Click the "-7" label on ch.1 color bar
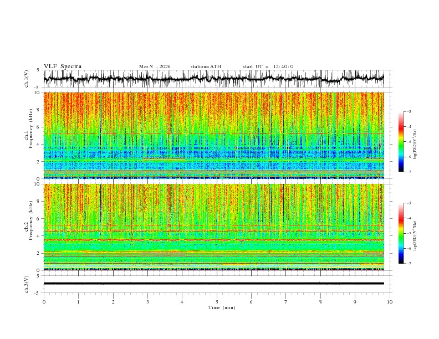The height and width of the screenshot is (339, 439). pos(409,172)
